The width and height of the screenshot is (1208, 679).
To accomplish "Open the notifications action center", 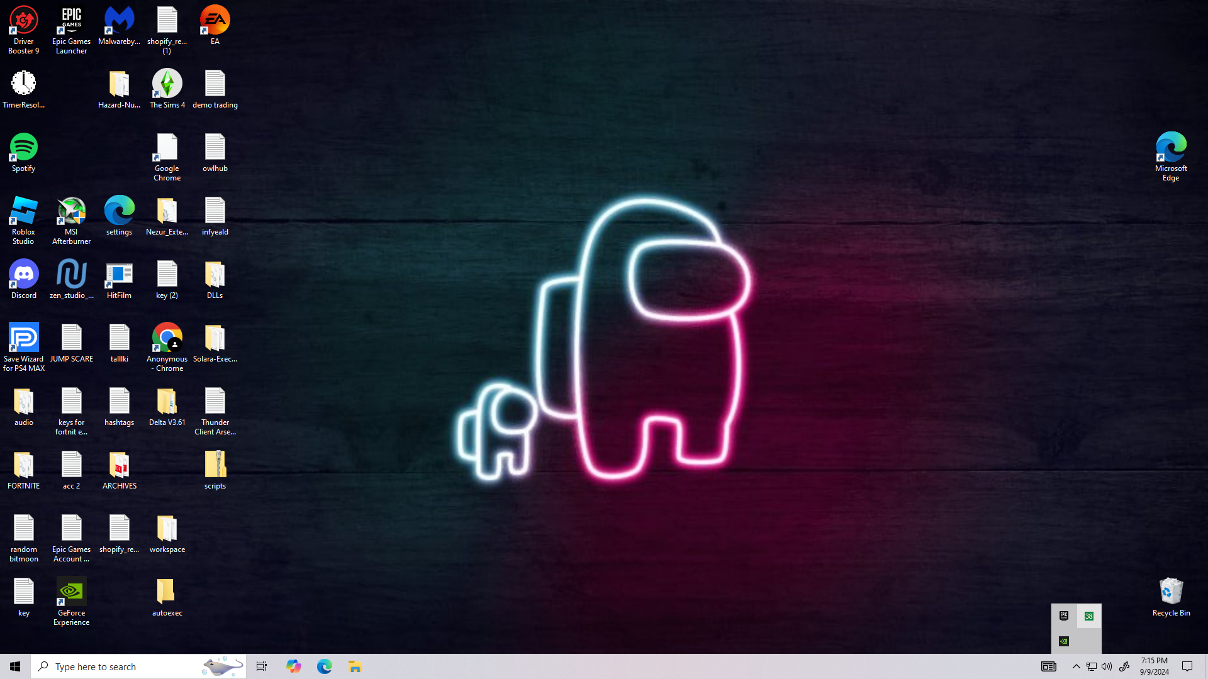I will [x=1187, y=666].
